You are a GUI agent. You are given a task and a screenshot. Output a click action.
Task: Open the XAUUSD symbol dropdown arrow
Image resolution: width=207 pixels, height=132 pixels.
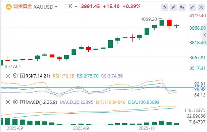tap(56, 7)
